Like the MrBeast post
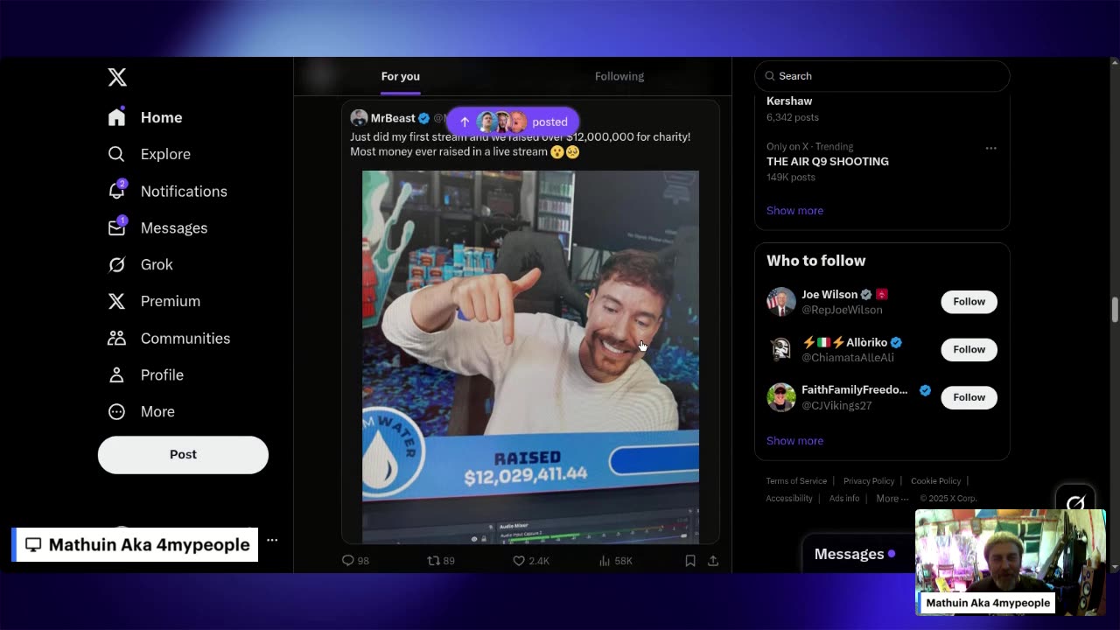 (531, 560)
